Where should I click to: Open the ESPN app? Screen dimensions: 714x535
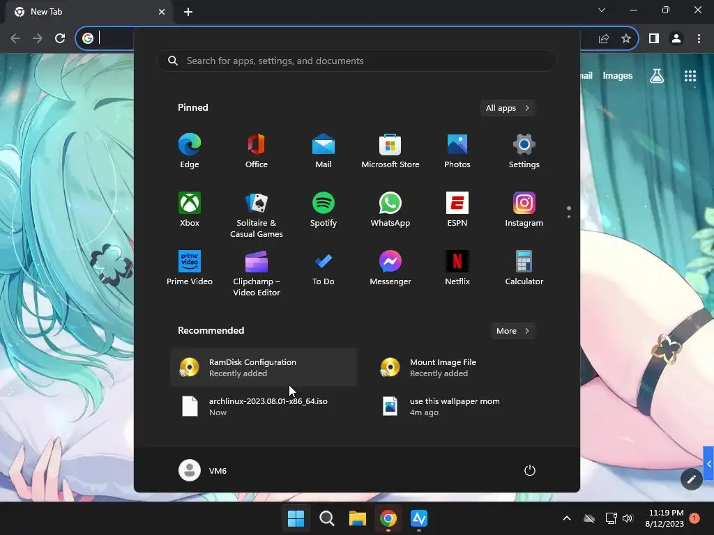[457, 210]
